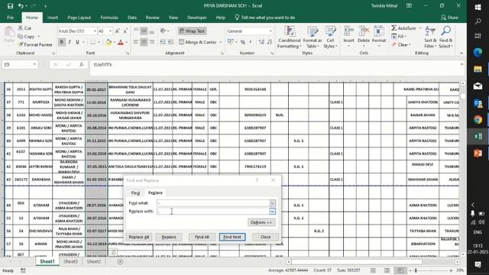
Task: Click the Copy icon
Action: (x=21, y=37)
